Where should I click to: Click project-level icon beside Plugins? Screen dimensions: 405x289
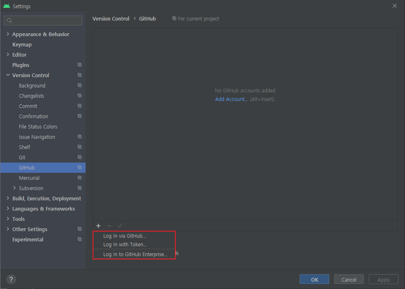(x=79, y=65)
